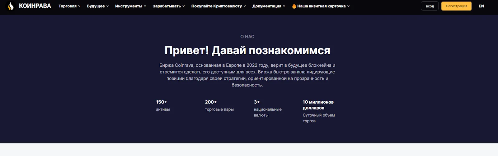The width and height of the screenshot is (498, 156).
Task: Click the национальные валюты label
Action: pos(268,112)
